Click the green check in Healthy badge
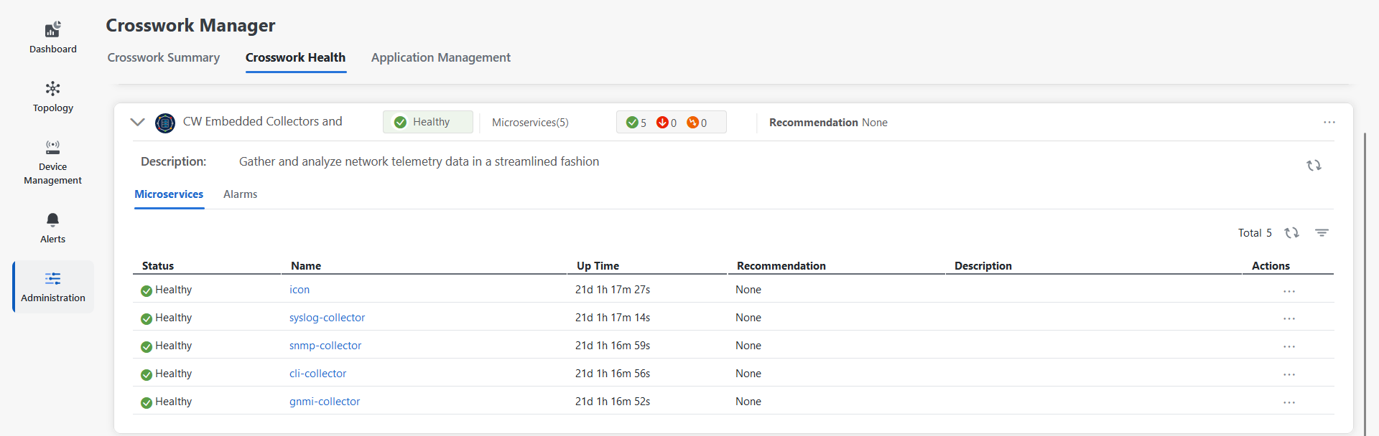 pos(400,123)
